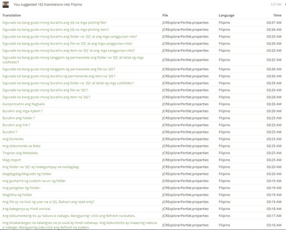Image resolution: width=286 pixels, height=230 pixels.
Task: Open the 'Magdagdag/Mag-edit ng Folder' translation
Action: pyautogui.click(x=27, y=174)
